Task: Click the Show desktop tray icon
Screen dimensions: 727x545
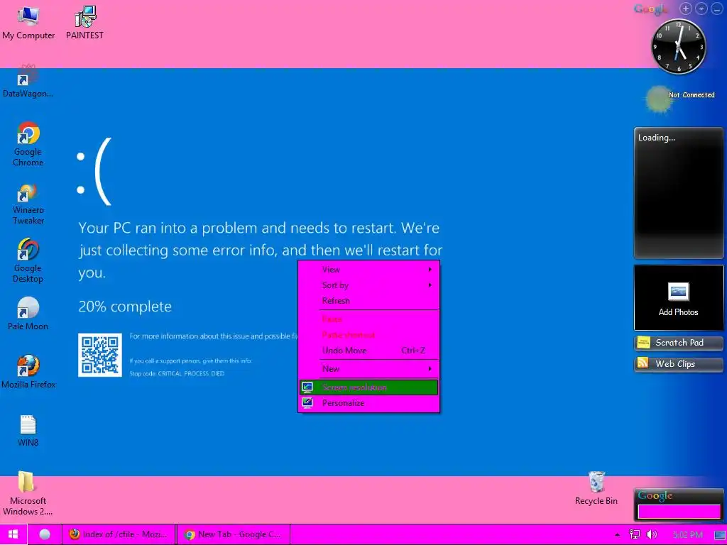Action: [720, 535]
